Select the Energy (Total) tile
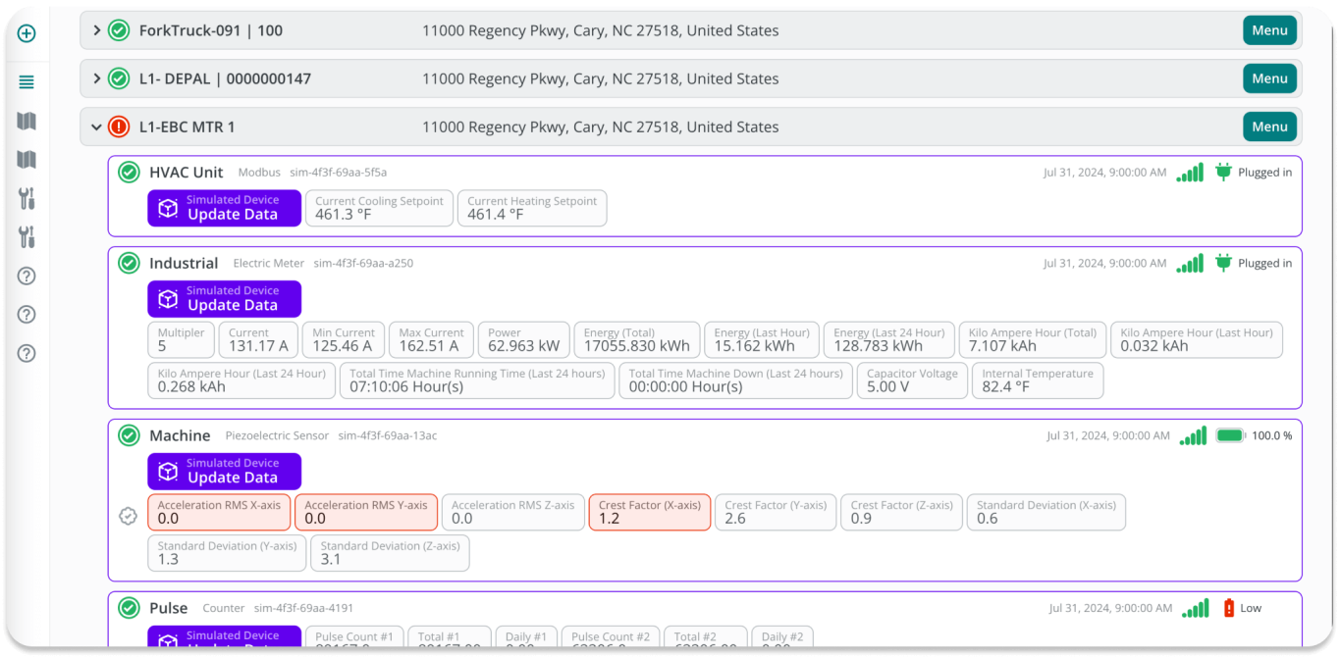Viewport: 1341px width, 657px height. (637, 339)
